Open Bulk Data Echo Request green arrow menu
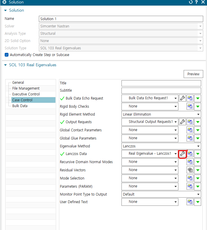 [x=198, y=98]
